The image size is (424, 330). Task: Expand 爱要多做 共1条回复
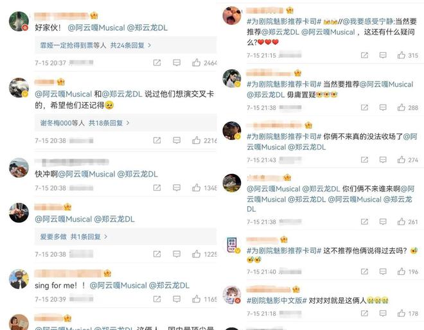pos(73,237)
